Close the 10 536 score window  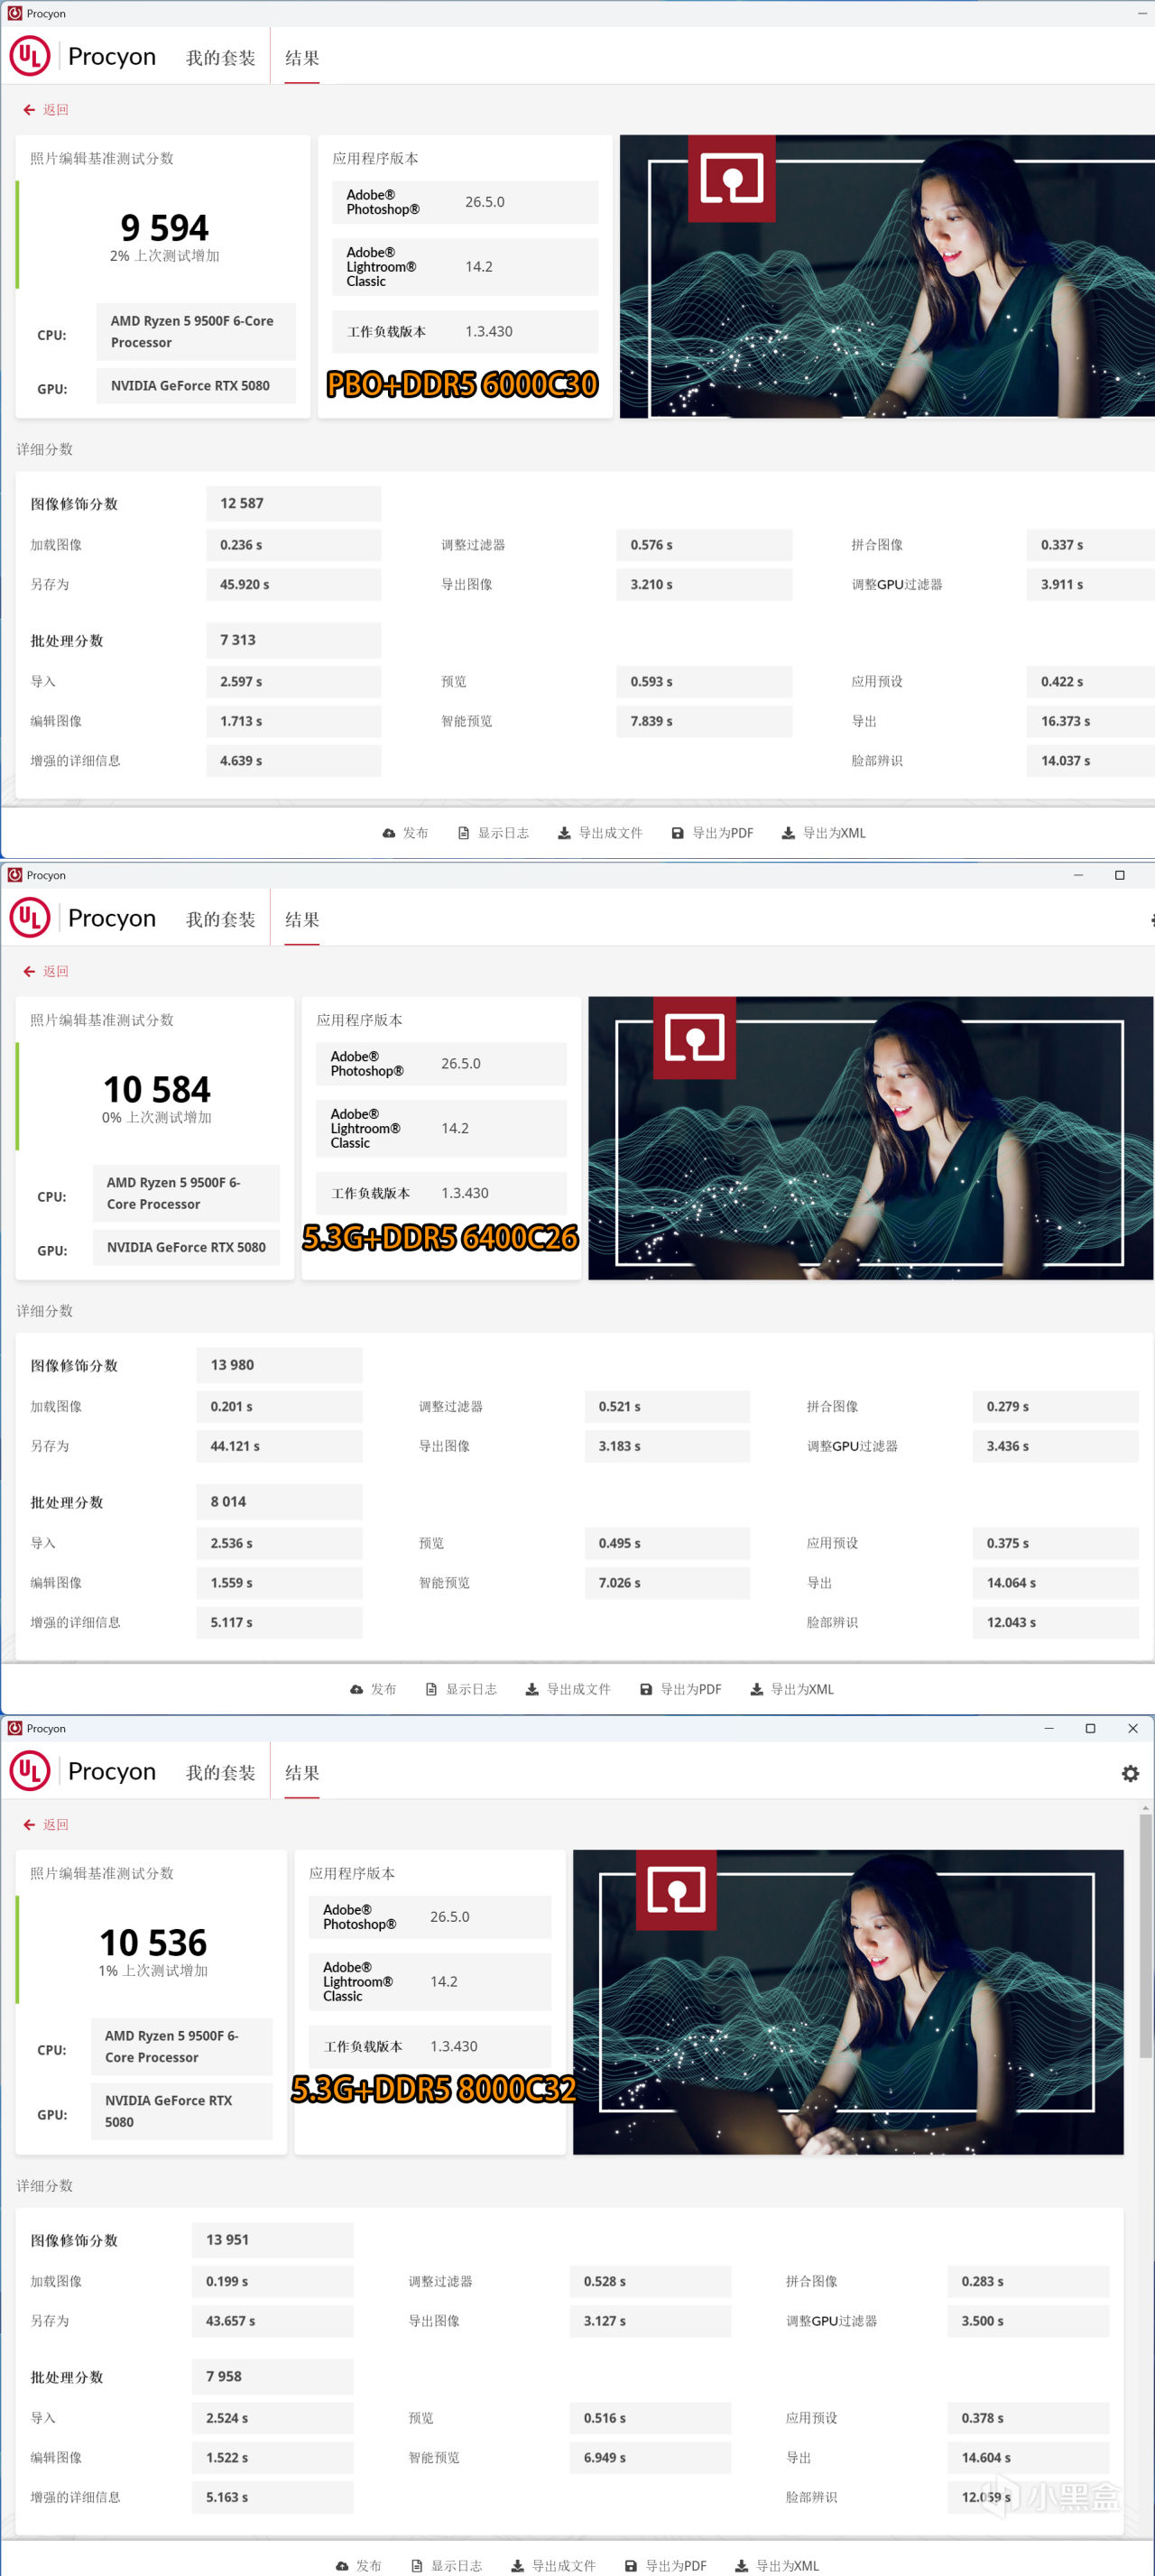pyautogui.click(x=1133, y=1728)
